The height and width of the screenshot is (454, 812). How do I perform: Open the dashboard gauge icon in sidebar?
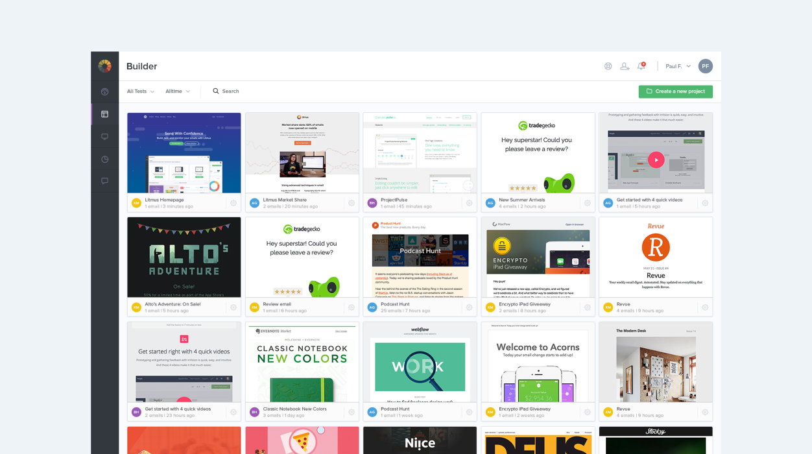pos(104,92)
